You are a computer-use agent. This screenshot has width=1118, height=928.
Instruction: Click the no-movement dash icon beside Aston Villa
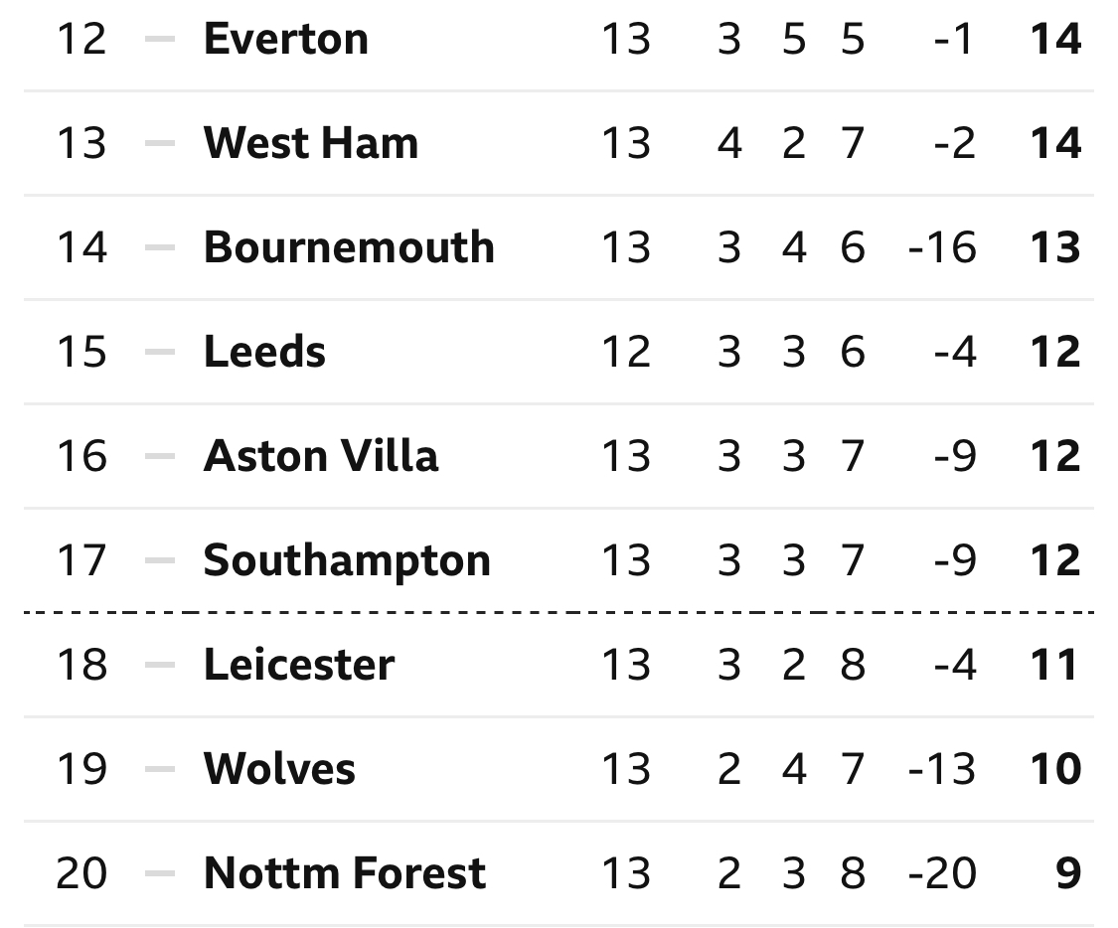tap(160, 456)
